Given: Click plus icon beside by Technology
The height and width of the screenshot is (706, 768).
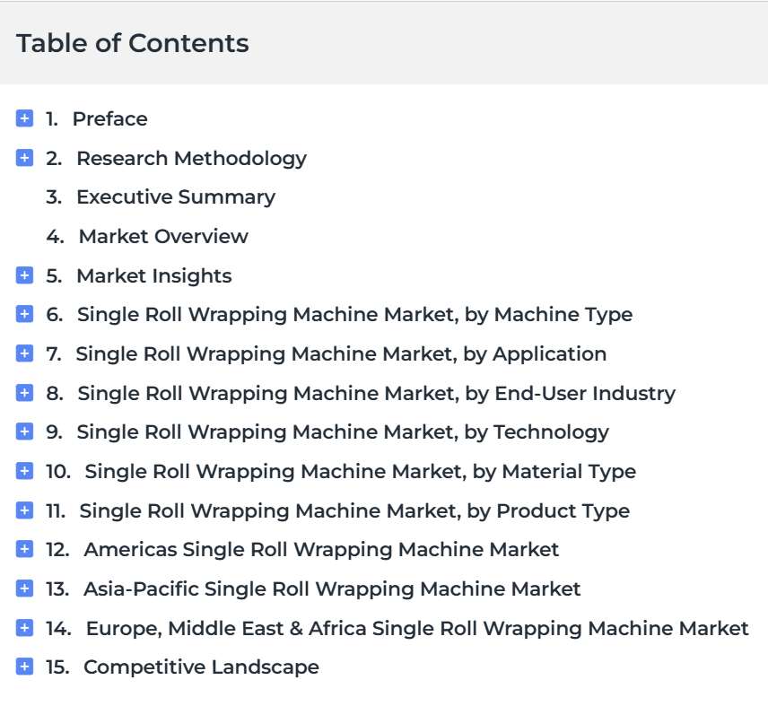Looking at the screenshot, I should tap(25, 431).
